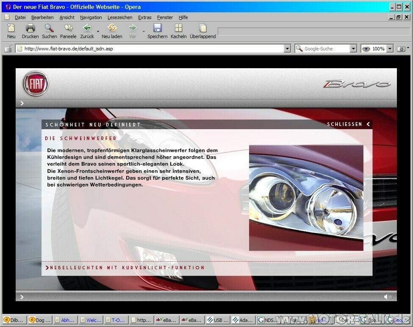Image resolution: width=413 pixels, height=327 pixels.
Task: Click the headlight close-up photo
Action: point(306,198)
